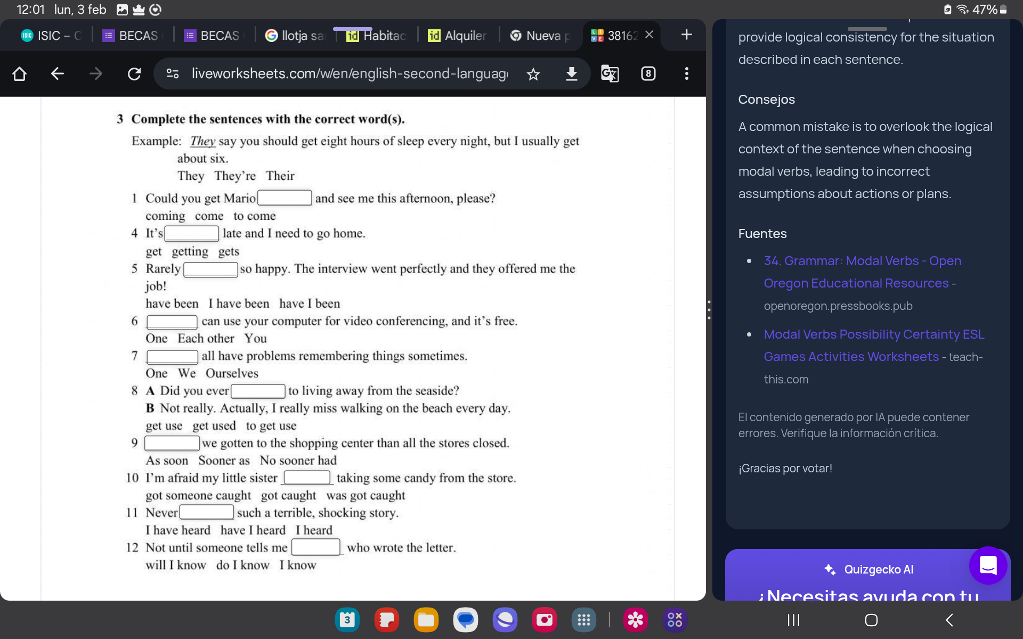Click the Chrome menu three-dot icon
This screenshot has width=1023, height=639.
pos(686,73)
